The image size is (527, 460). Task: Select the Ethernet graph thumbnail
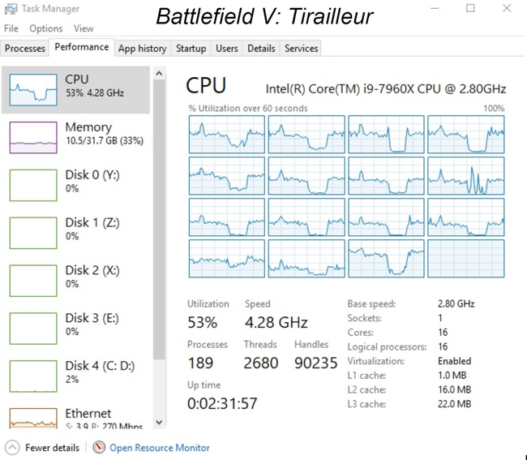[x=33, y=418]
